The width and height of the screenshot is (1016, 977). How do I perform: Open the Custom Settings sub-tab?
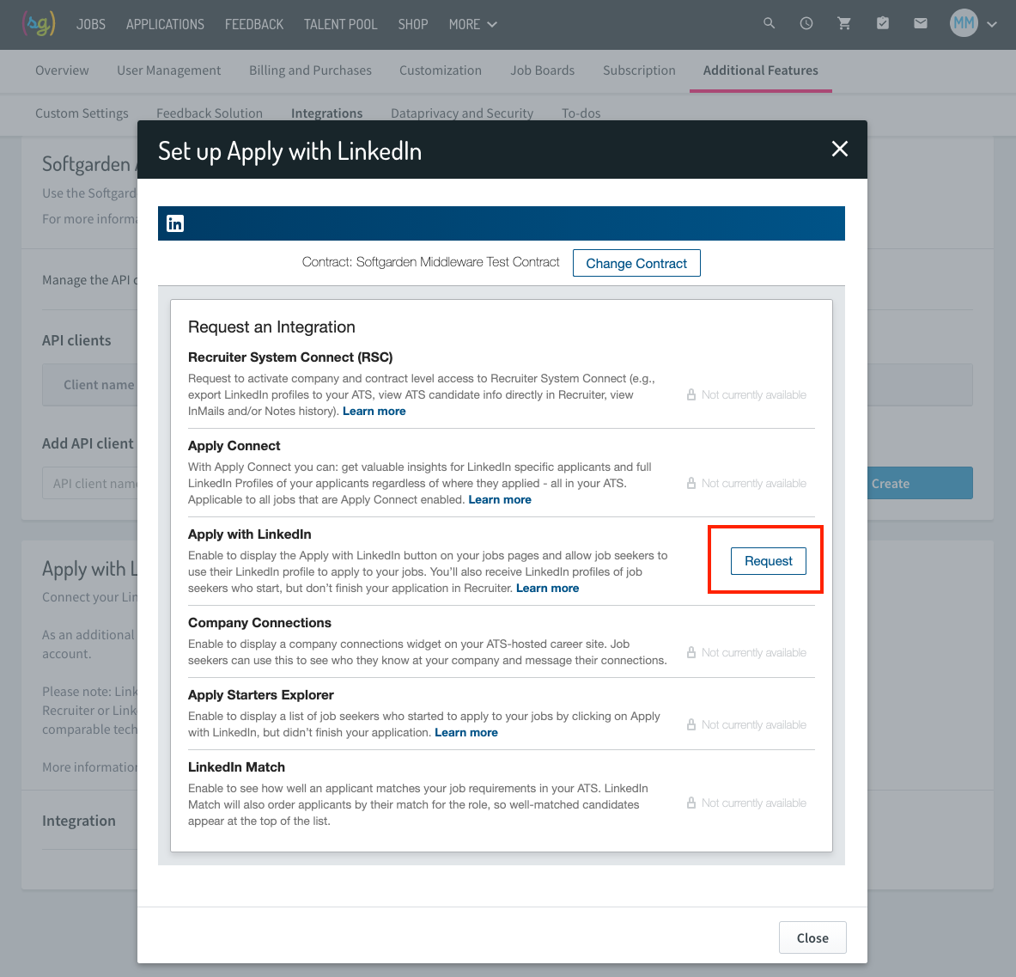pyautogui.click(x=82, y=113)
